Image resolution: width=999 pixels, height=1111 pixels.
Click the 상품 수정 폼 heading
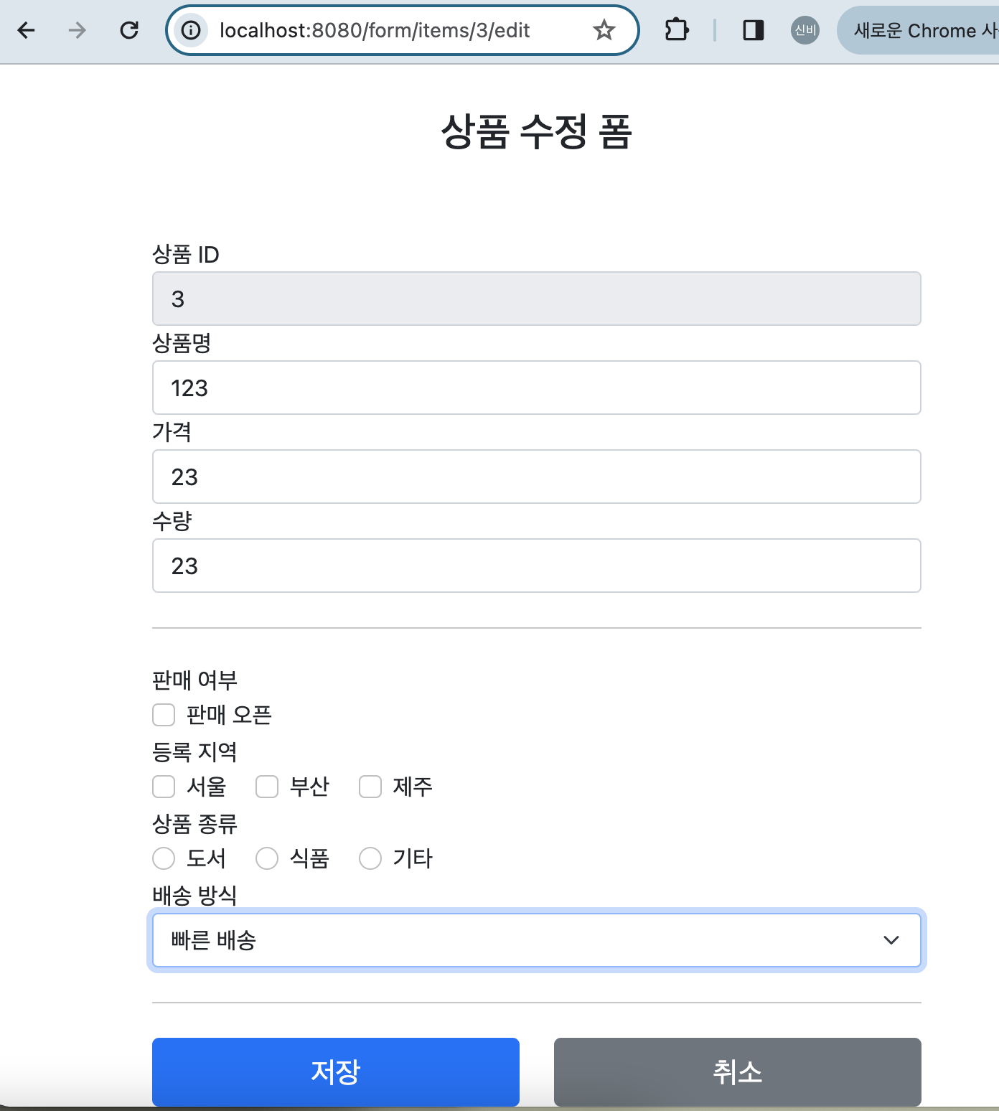pyautogui.click(x=537, y=132)
